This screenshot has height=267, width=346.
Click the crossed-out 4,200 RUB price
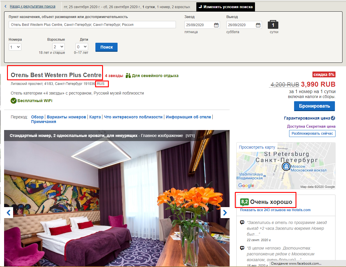285,84
